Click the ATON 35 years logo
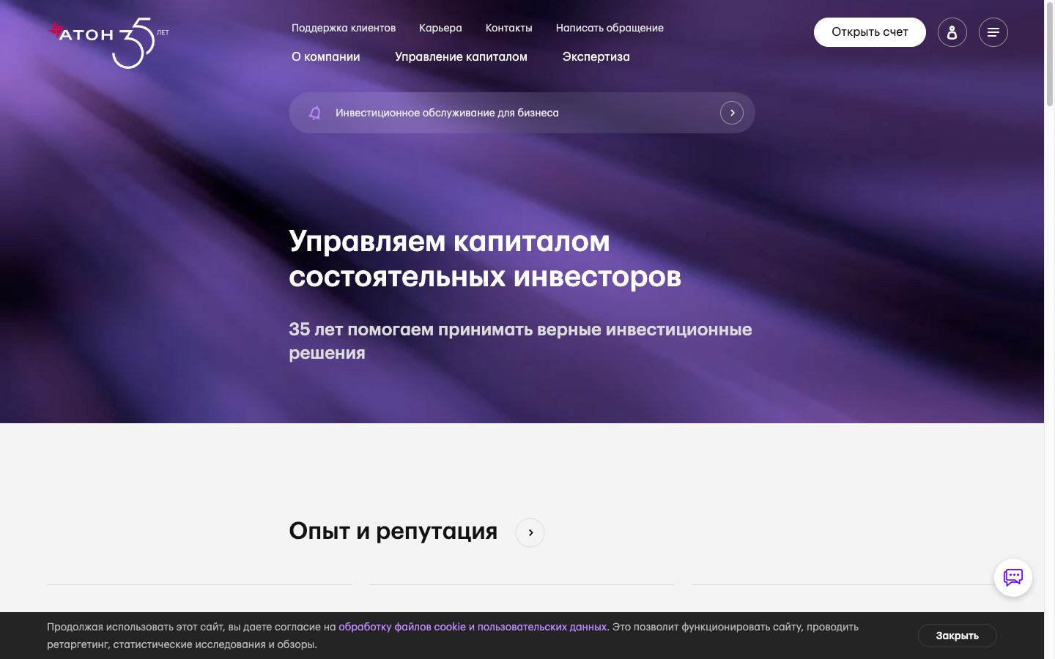1055x659 pixels. click(x=108, y=42)
